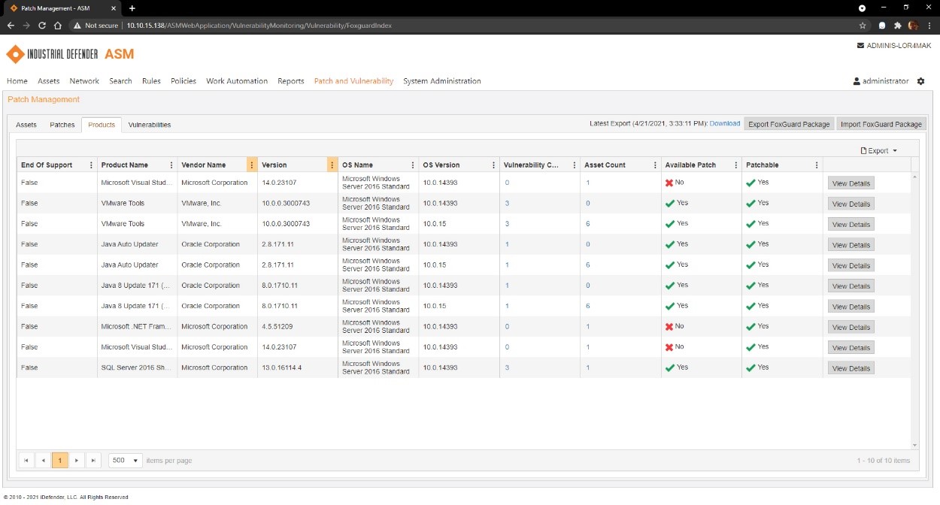Open Patchable column menu

pyautogui.click(x=817, y=165)
